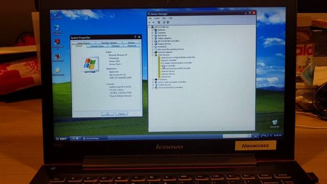
Task: Open the View menu in Device Manager
Action: [x=164, y=18]
